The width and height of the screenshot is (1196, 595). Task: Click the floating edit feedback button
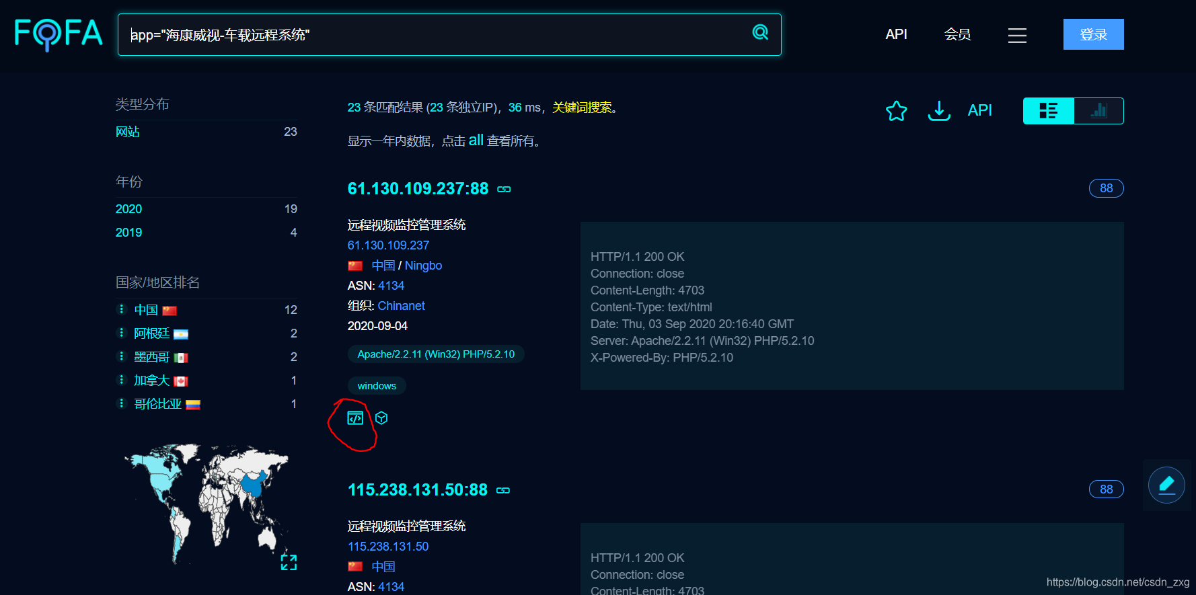pyautogui.click(x=1166, y=485)
